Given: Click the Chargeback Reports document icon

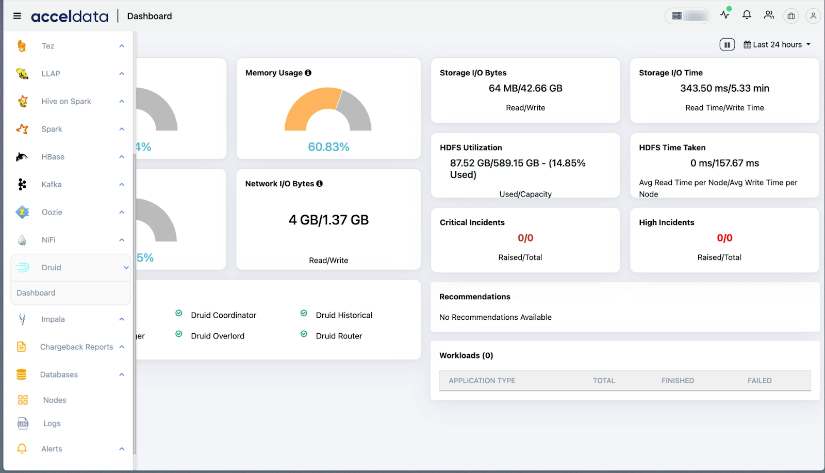Looking at the screenshot, I should point(21,347).
